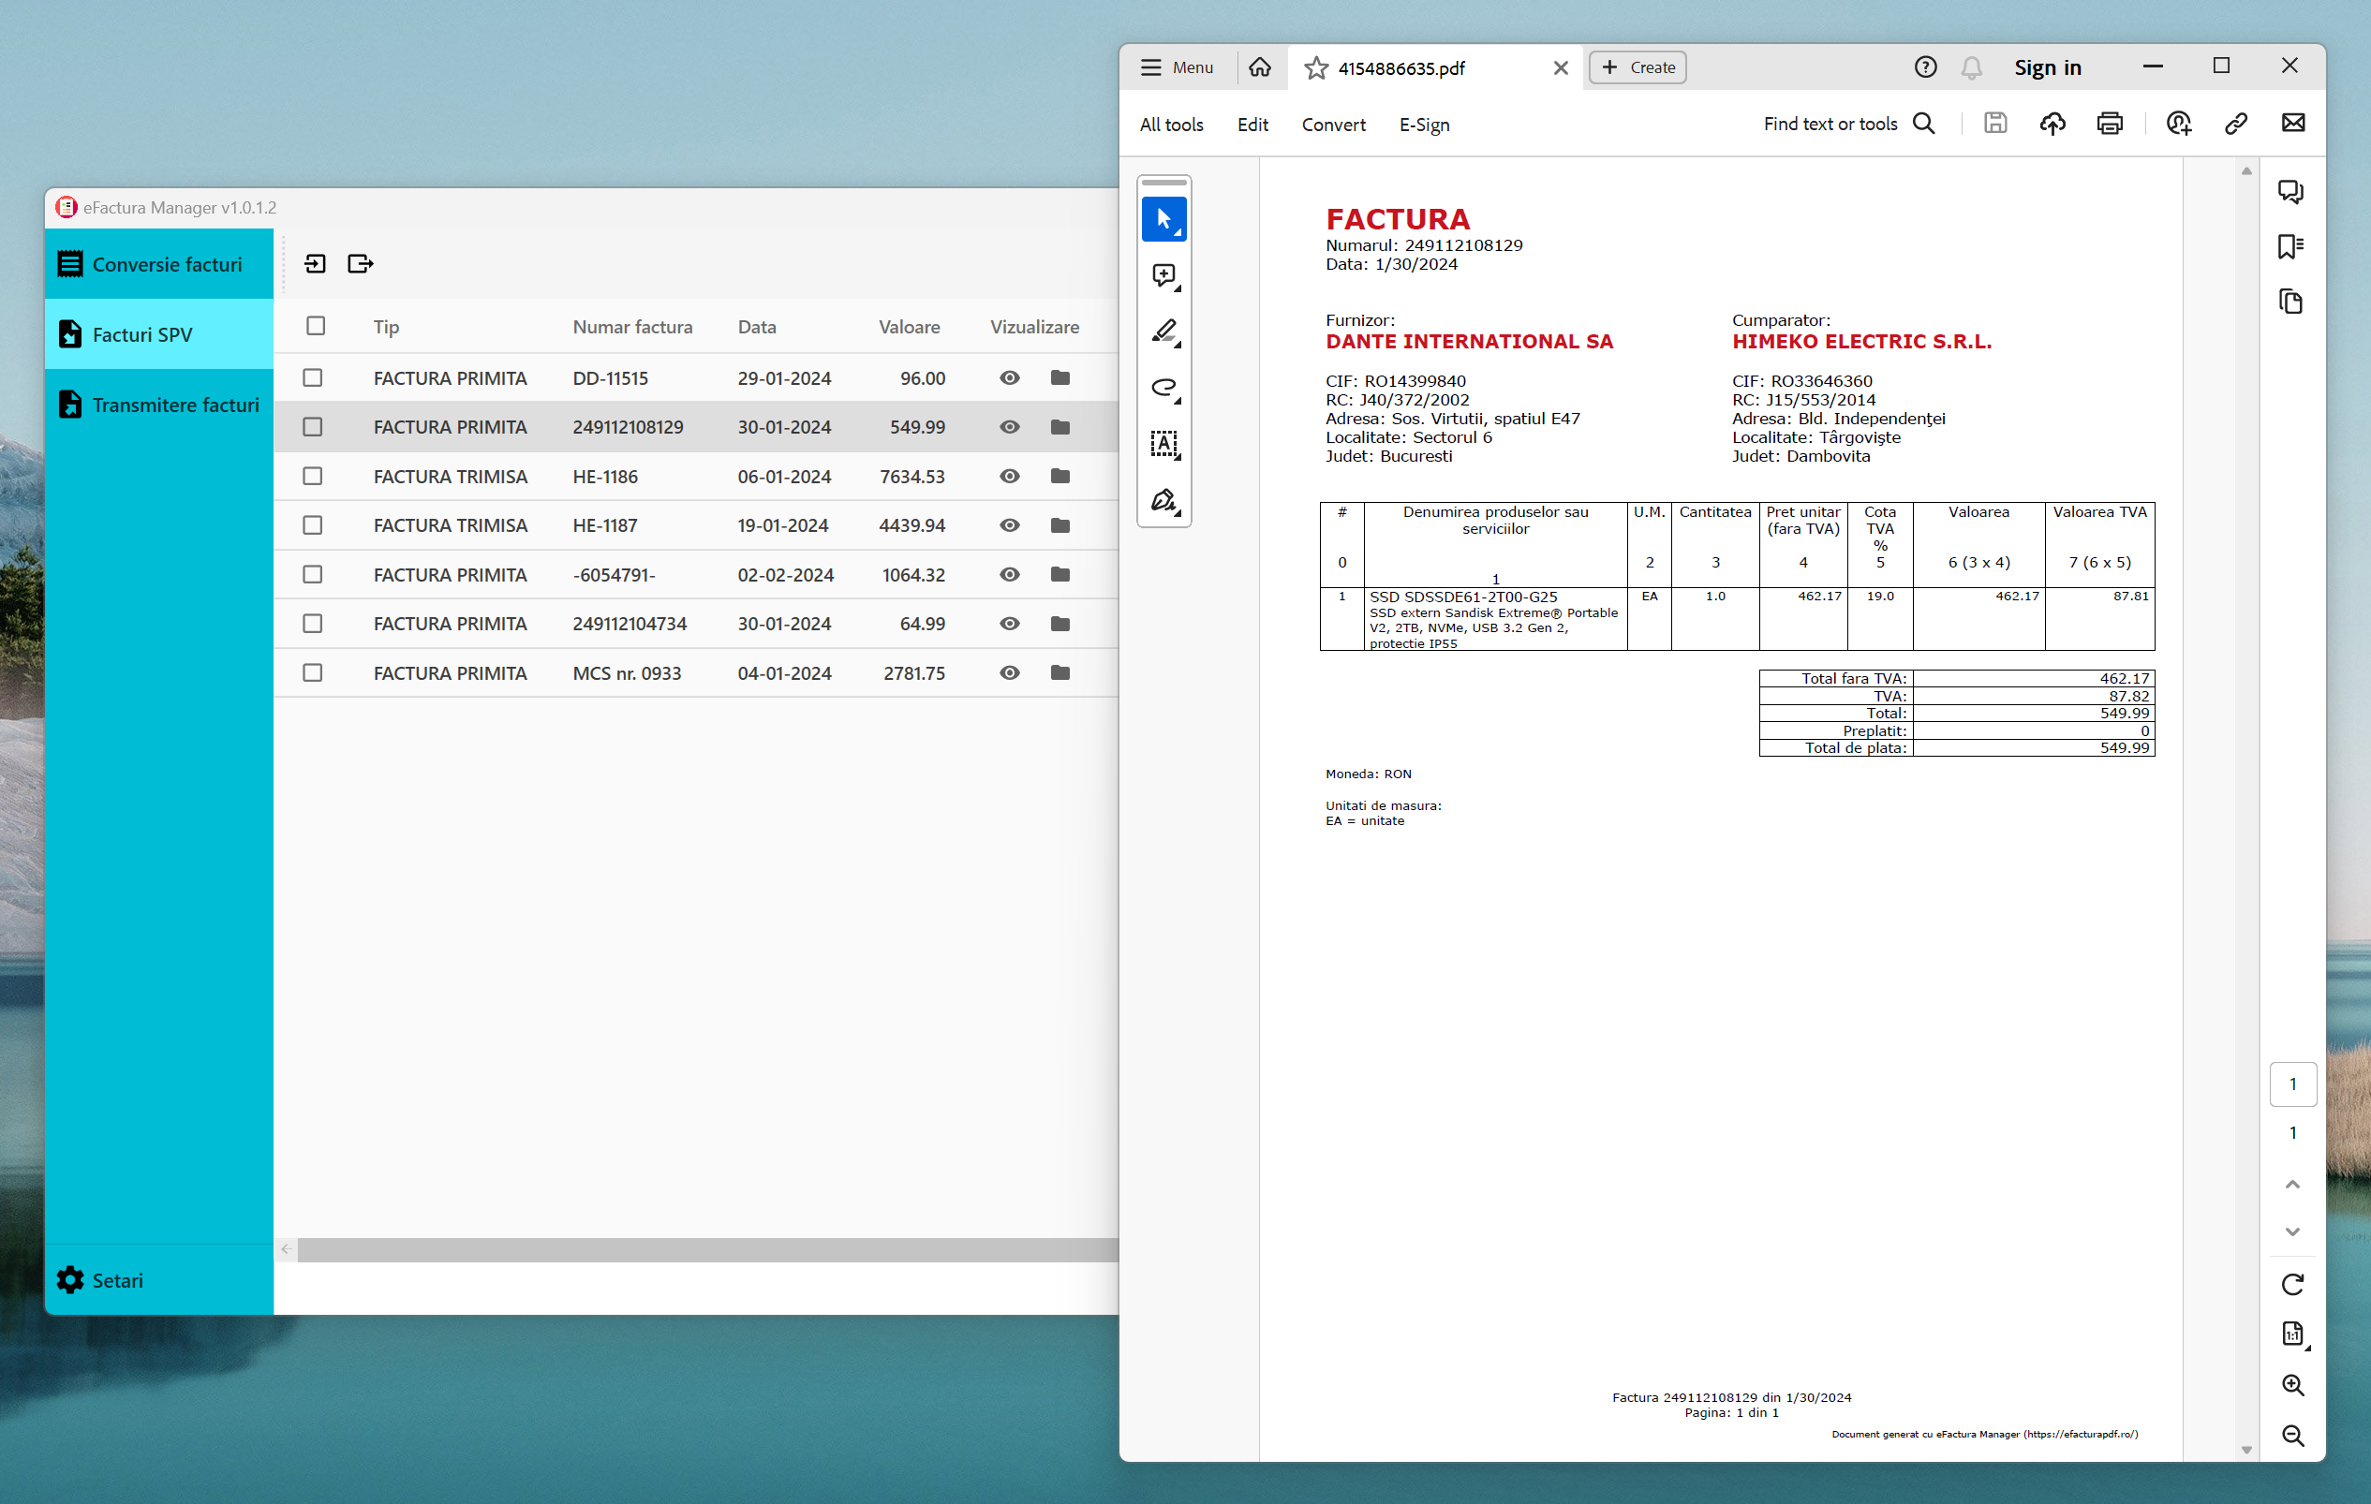Go to previous page with up chevron
This screenshot has height=1504, width=2371.
point(2292,1184)
